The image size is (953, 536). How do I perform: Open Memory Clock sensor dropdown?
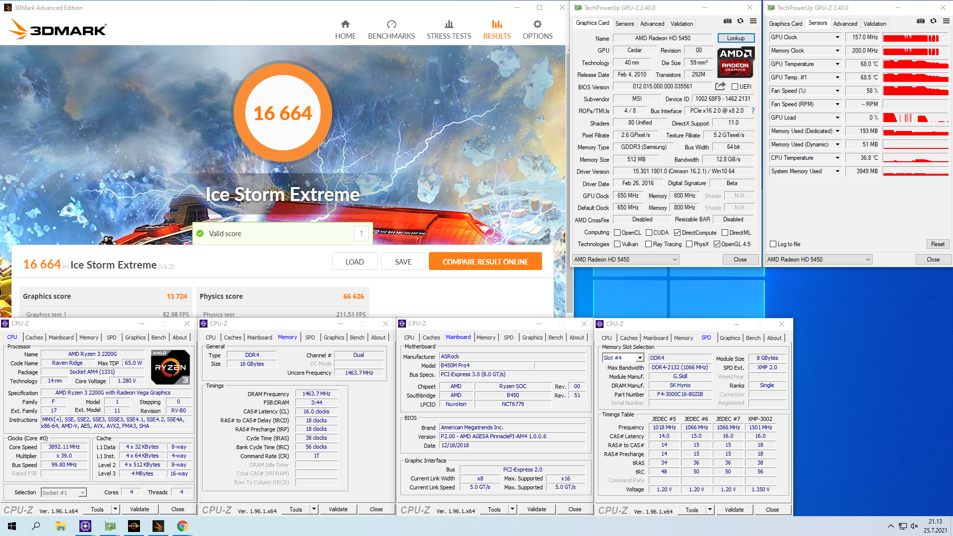[837, 51]
